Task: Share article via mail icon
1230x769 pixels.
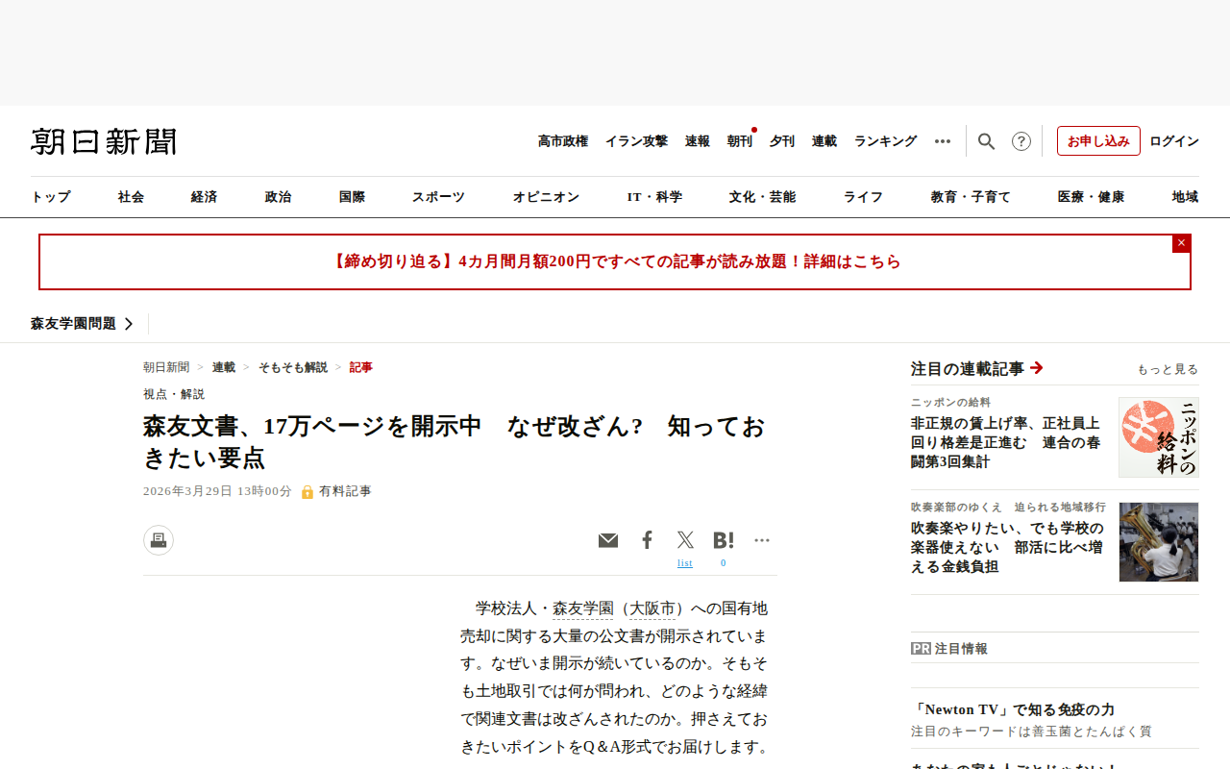Action: (x=608, y=540)
